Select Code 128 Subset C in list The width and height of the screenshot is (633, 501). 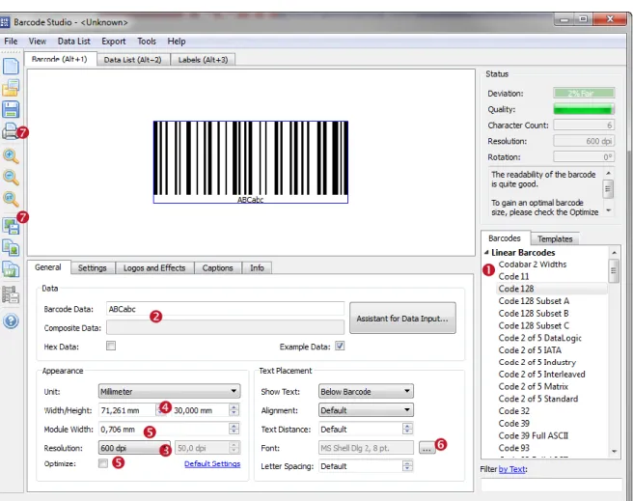click(534, 325)
